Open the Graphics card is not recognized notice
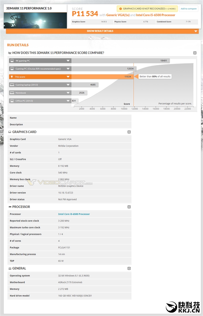203x316 pixels. [x=147, y=9]
